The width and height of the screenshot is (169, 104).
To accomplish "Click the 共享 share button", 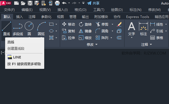I will 93,3.
